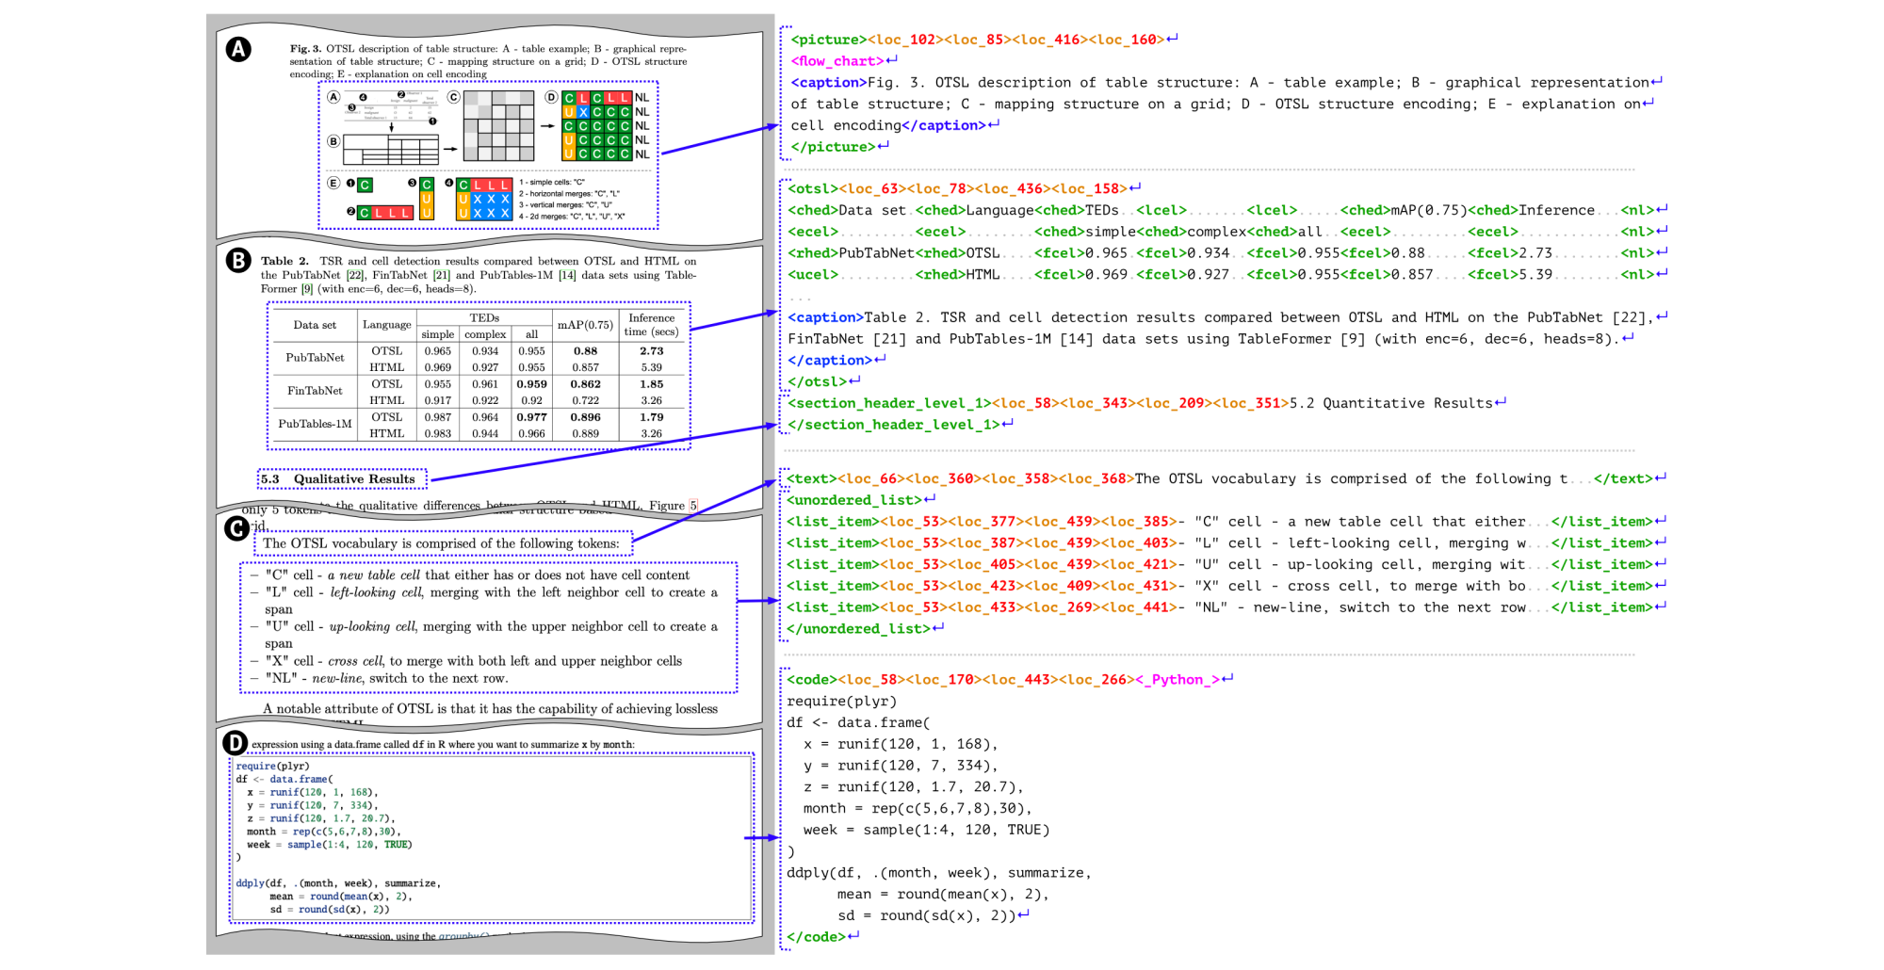Viewport: 1884px width, 970px height.
Task: Click the bold "0.896" mAP table cell
Action: click(x=585, y=417)
